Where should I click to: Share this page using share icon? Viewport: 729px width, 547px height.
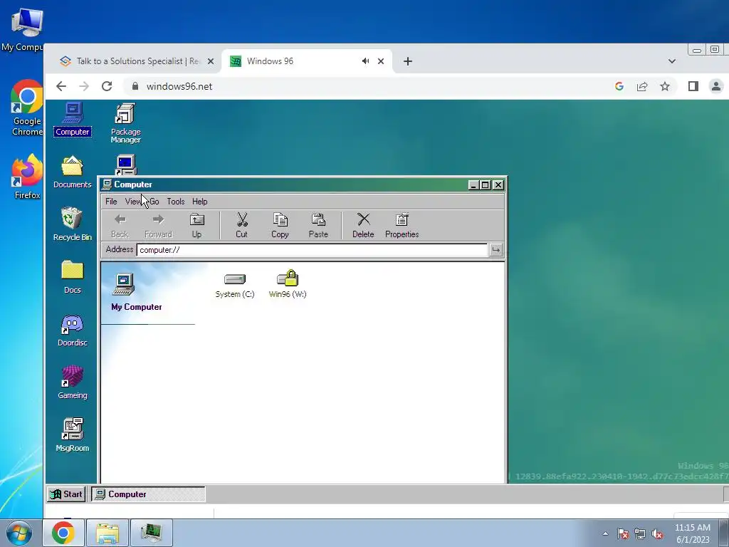click(642, 86)
